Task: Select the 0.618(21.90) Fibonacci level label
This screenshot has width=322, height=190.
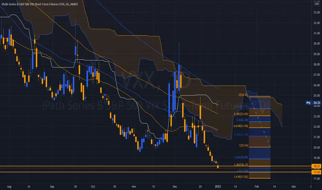Action: click(x=241, y=126)
